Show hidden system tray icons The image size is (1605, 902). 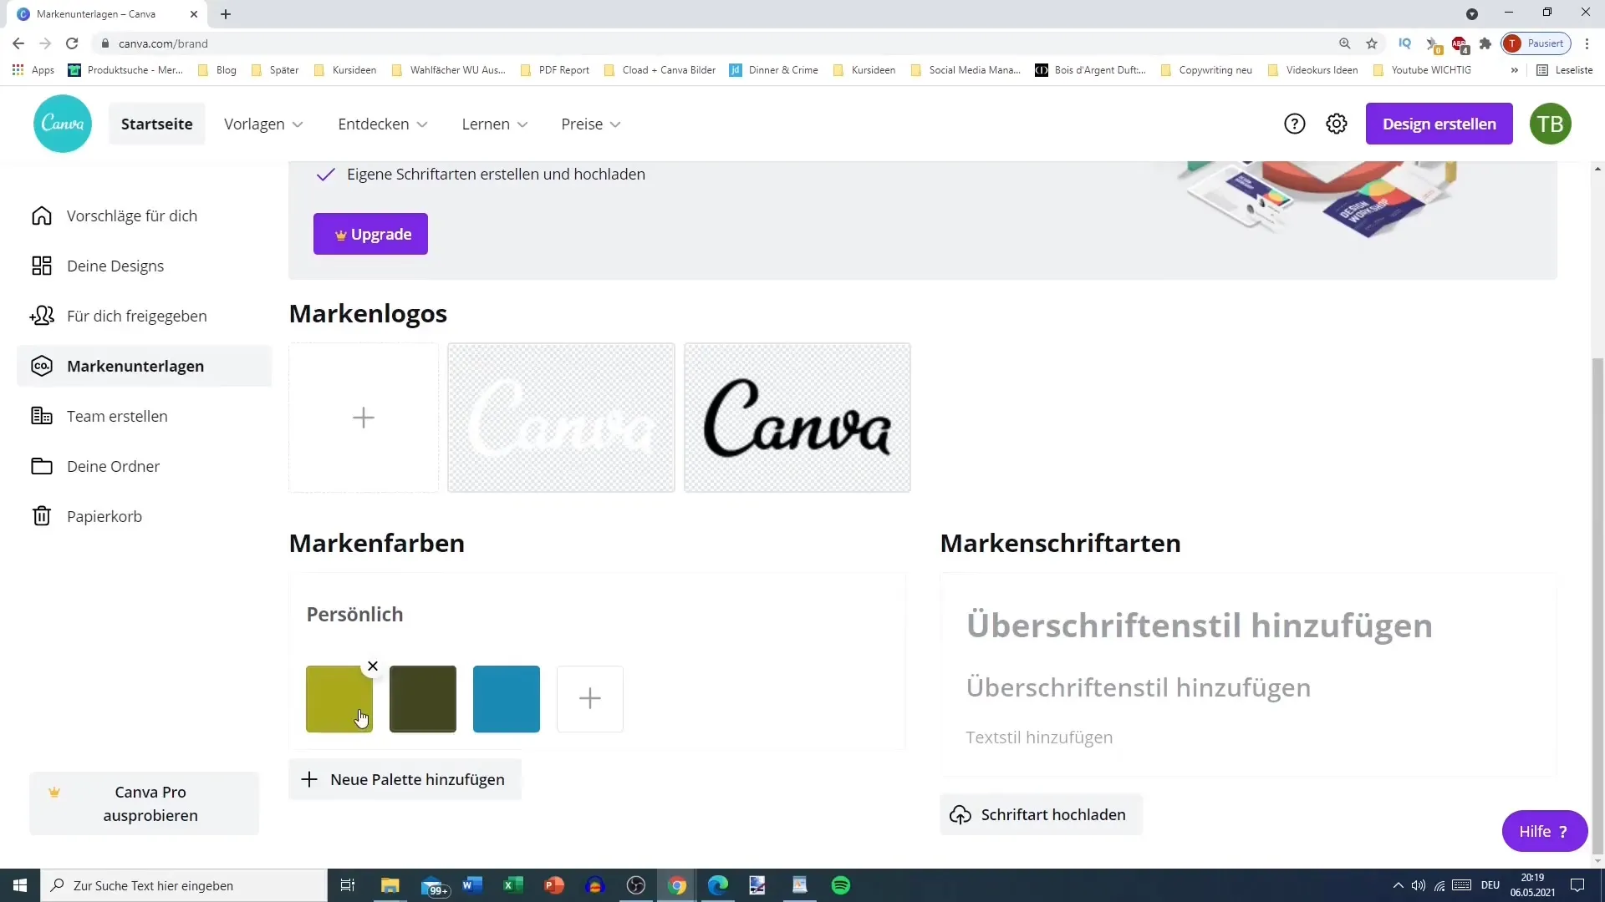(1398, 885)
